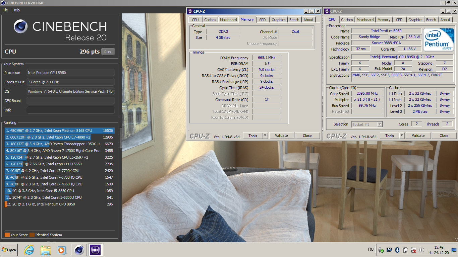Viewport: 458px width, 257px height.
Task: Select CPU tab in left CPU-Z window
Action: (195, 20)
